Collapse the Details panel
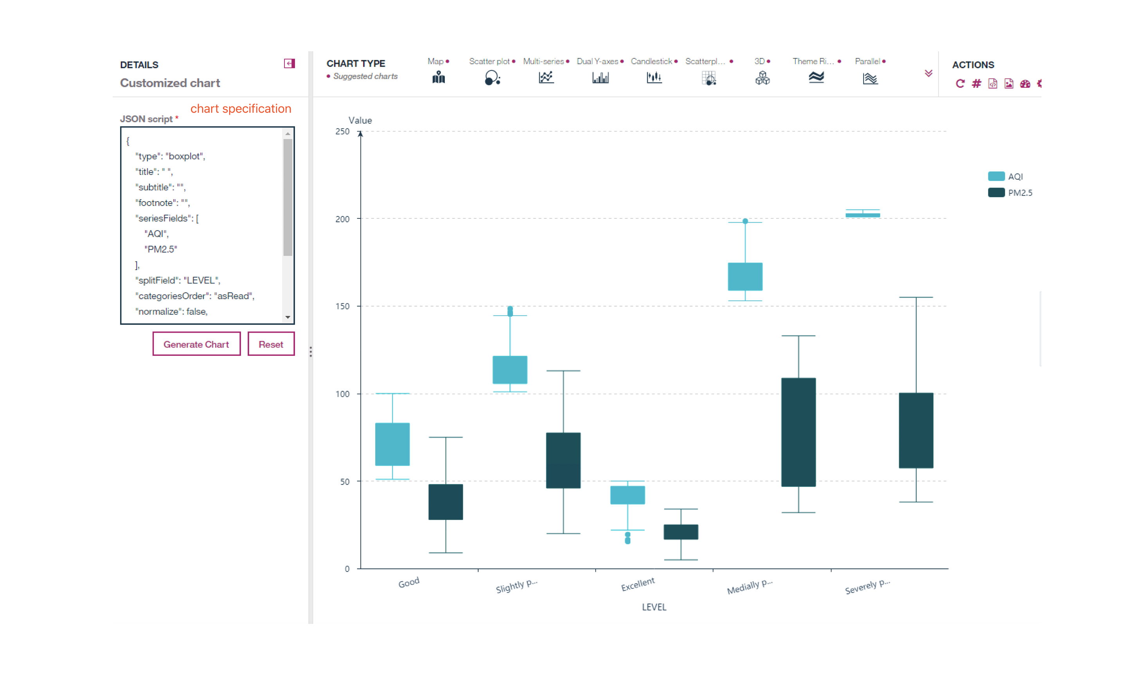Viewport: 1126px width, 674px height. 289,63
